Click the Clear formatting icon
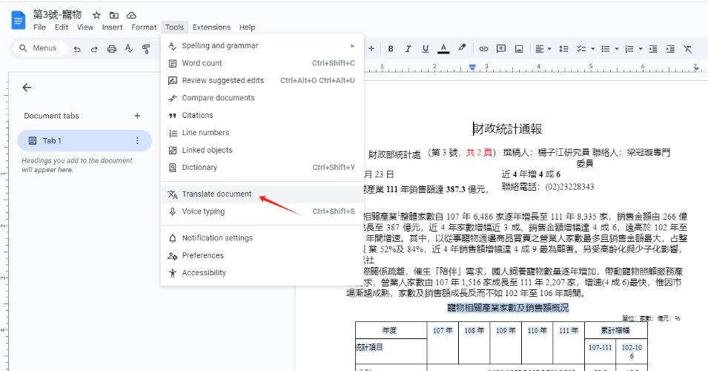This screenshot has width=708, height=371. [688, 49]
